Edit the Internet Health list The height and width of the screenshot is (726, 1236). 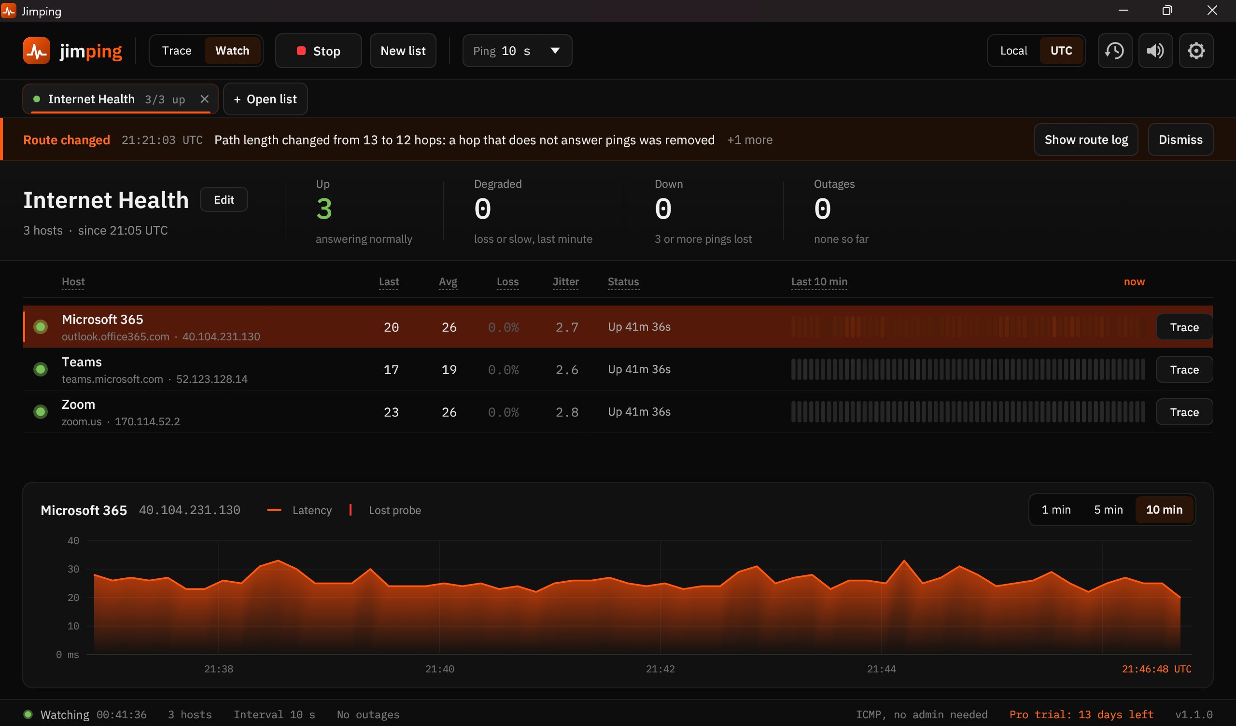(x=224, y=200)
